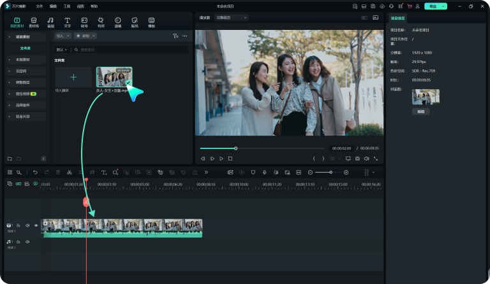
Task: Open the 视图 (View) menu
Action: (80, 6)
